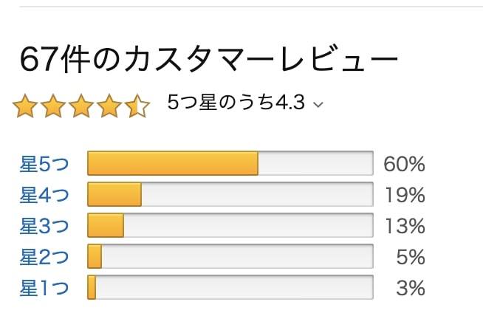Filter reviews by 星4つ link
This screenshot has height=316, width=483.
tap(44, 195)
